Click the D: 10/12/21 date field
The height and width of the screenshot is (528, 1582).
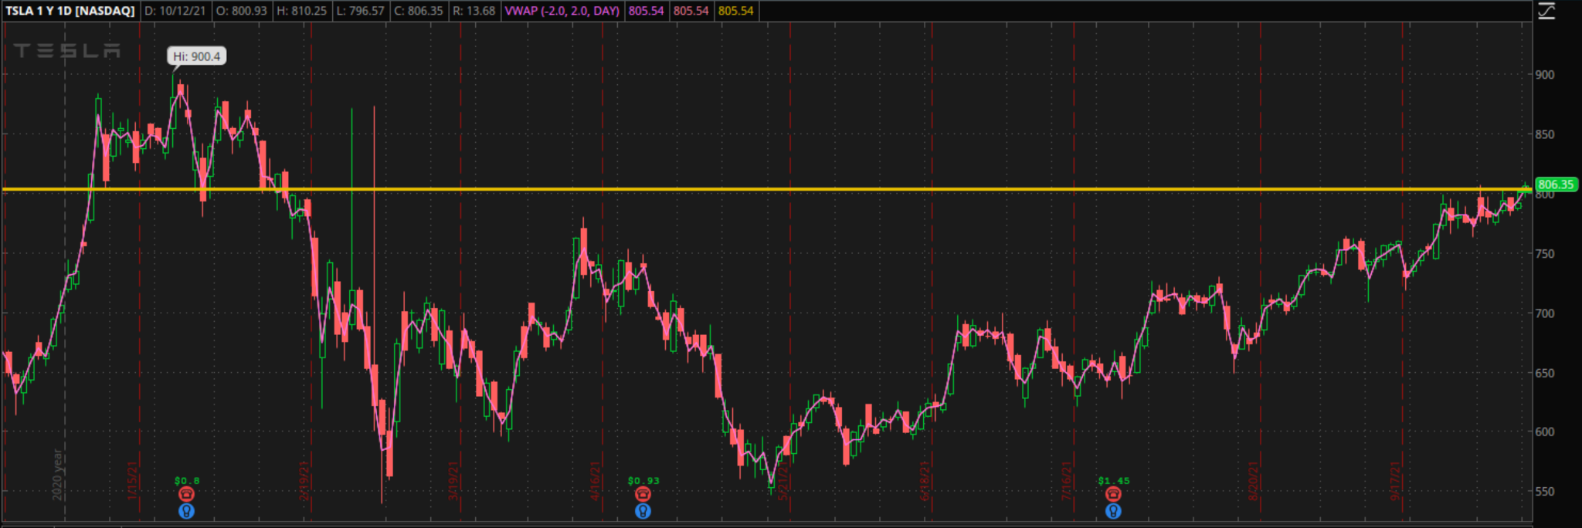175,11
